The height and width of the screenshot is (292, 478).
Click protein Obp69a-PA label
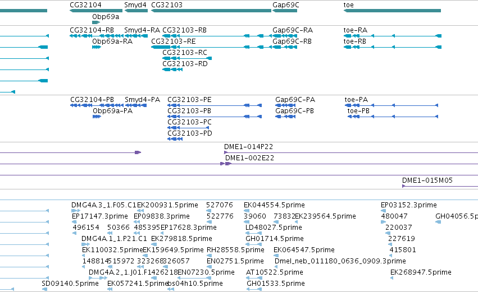pos(112,111)
